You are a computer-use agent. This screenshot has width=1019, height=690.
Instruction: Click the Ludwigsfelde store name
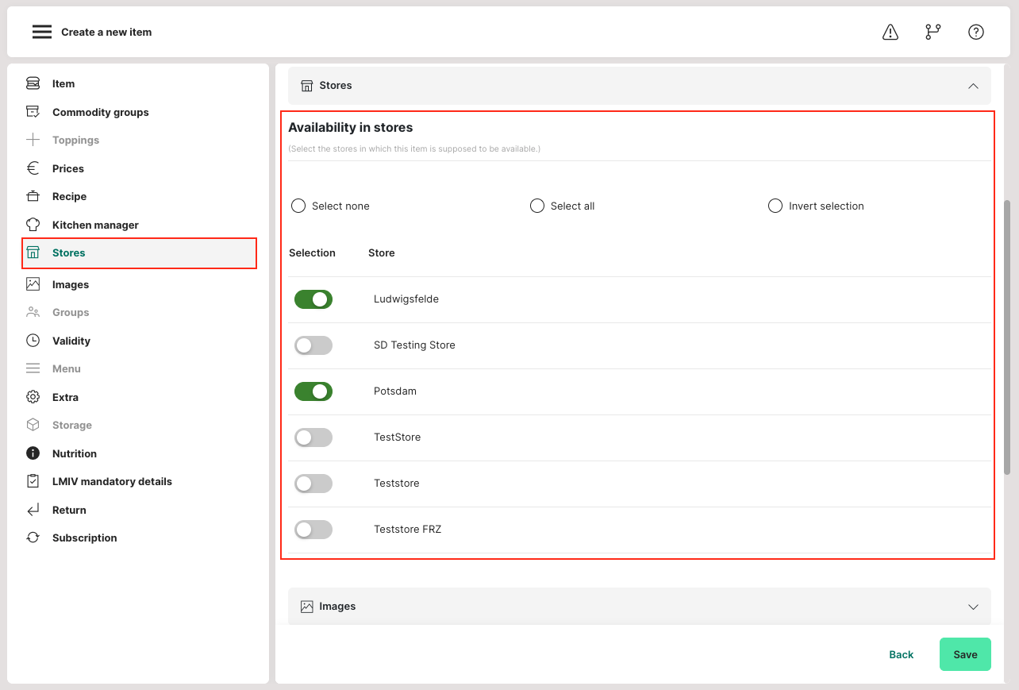click(x=406, y=299)
